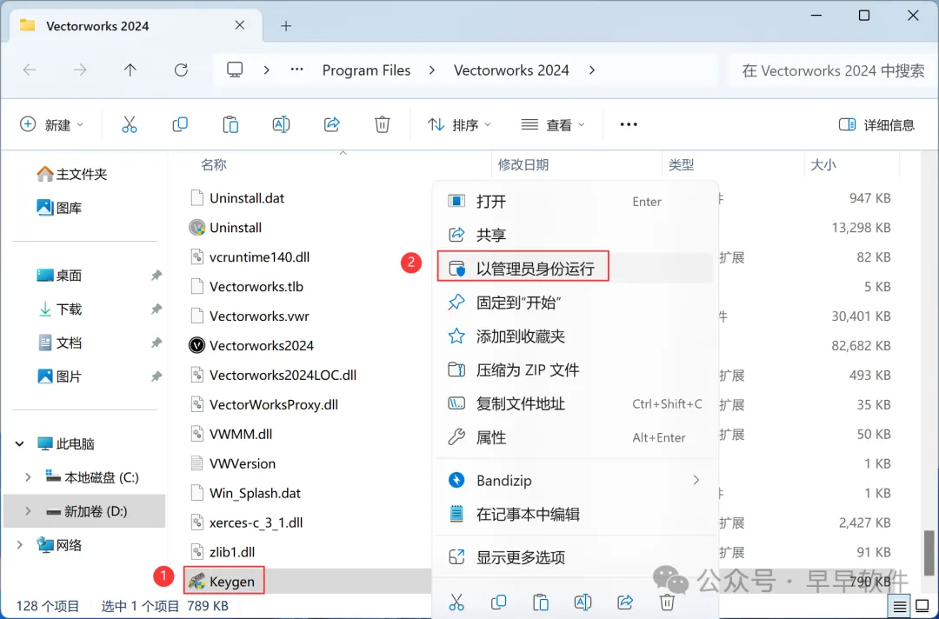Expand the 本地磁盘 (C:) tree node
The image size is (939, 619).
tap(28, 477)
